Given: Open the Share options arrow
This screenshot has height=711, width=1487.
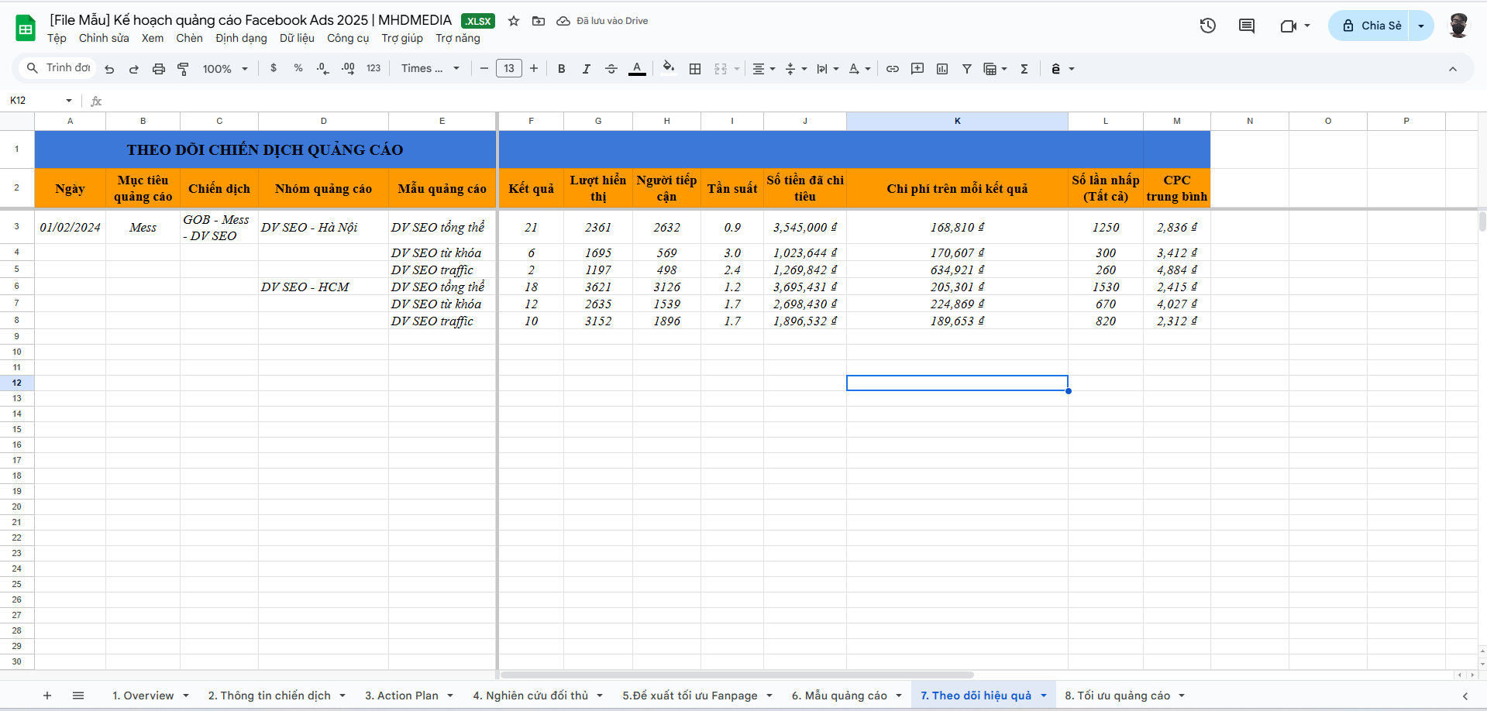Looking at the screenshot, I should click(x=1421, y=26).
